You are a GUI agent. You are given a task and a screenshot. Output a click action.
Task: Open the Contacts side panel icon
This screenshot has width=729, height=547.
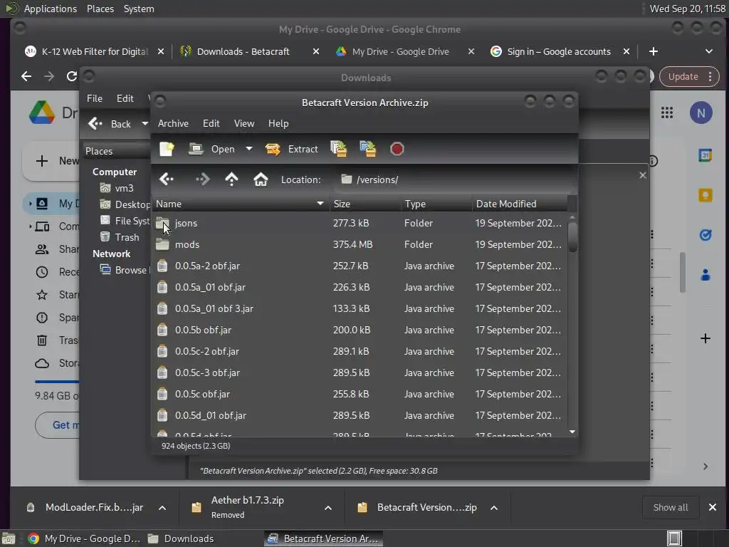tap(706, 275)
